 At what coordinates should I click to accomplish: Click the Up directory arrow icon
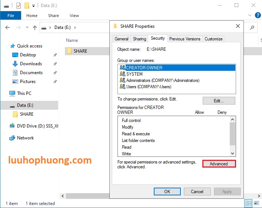tap(35, 27)
